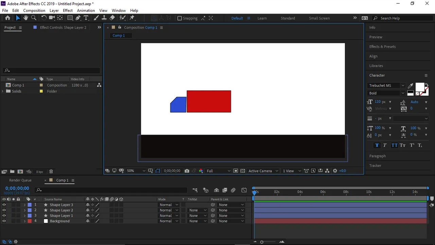Viewport: 435px width, 245px height.
Task: Click the white fill color swatch
Action: coord(420,87)
